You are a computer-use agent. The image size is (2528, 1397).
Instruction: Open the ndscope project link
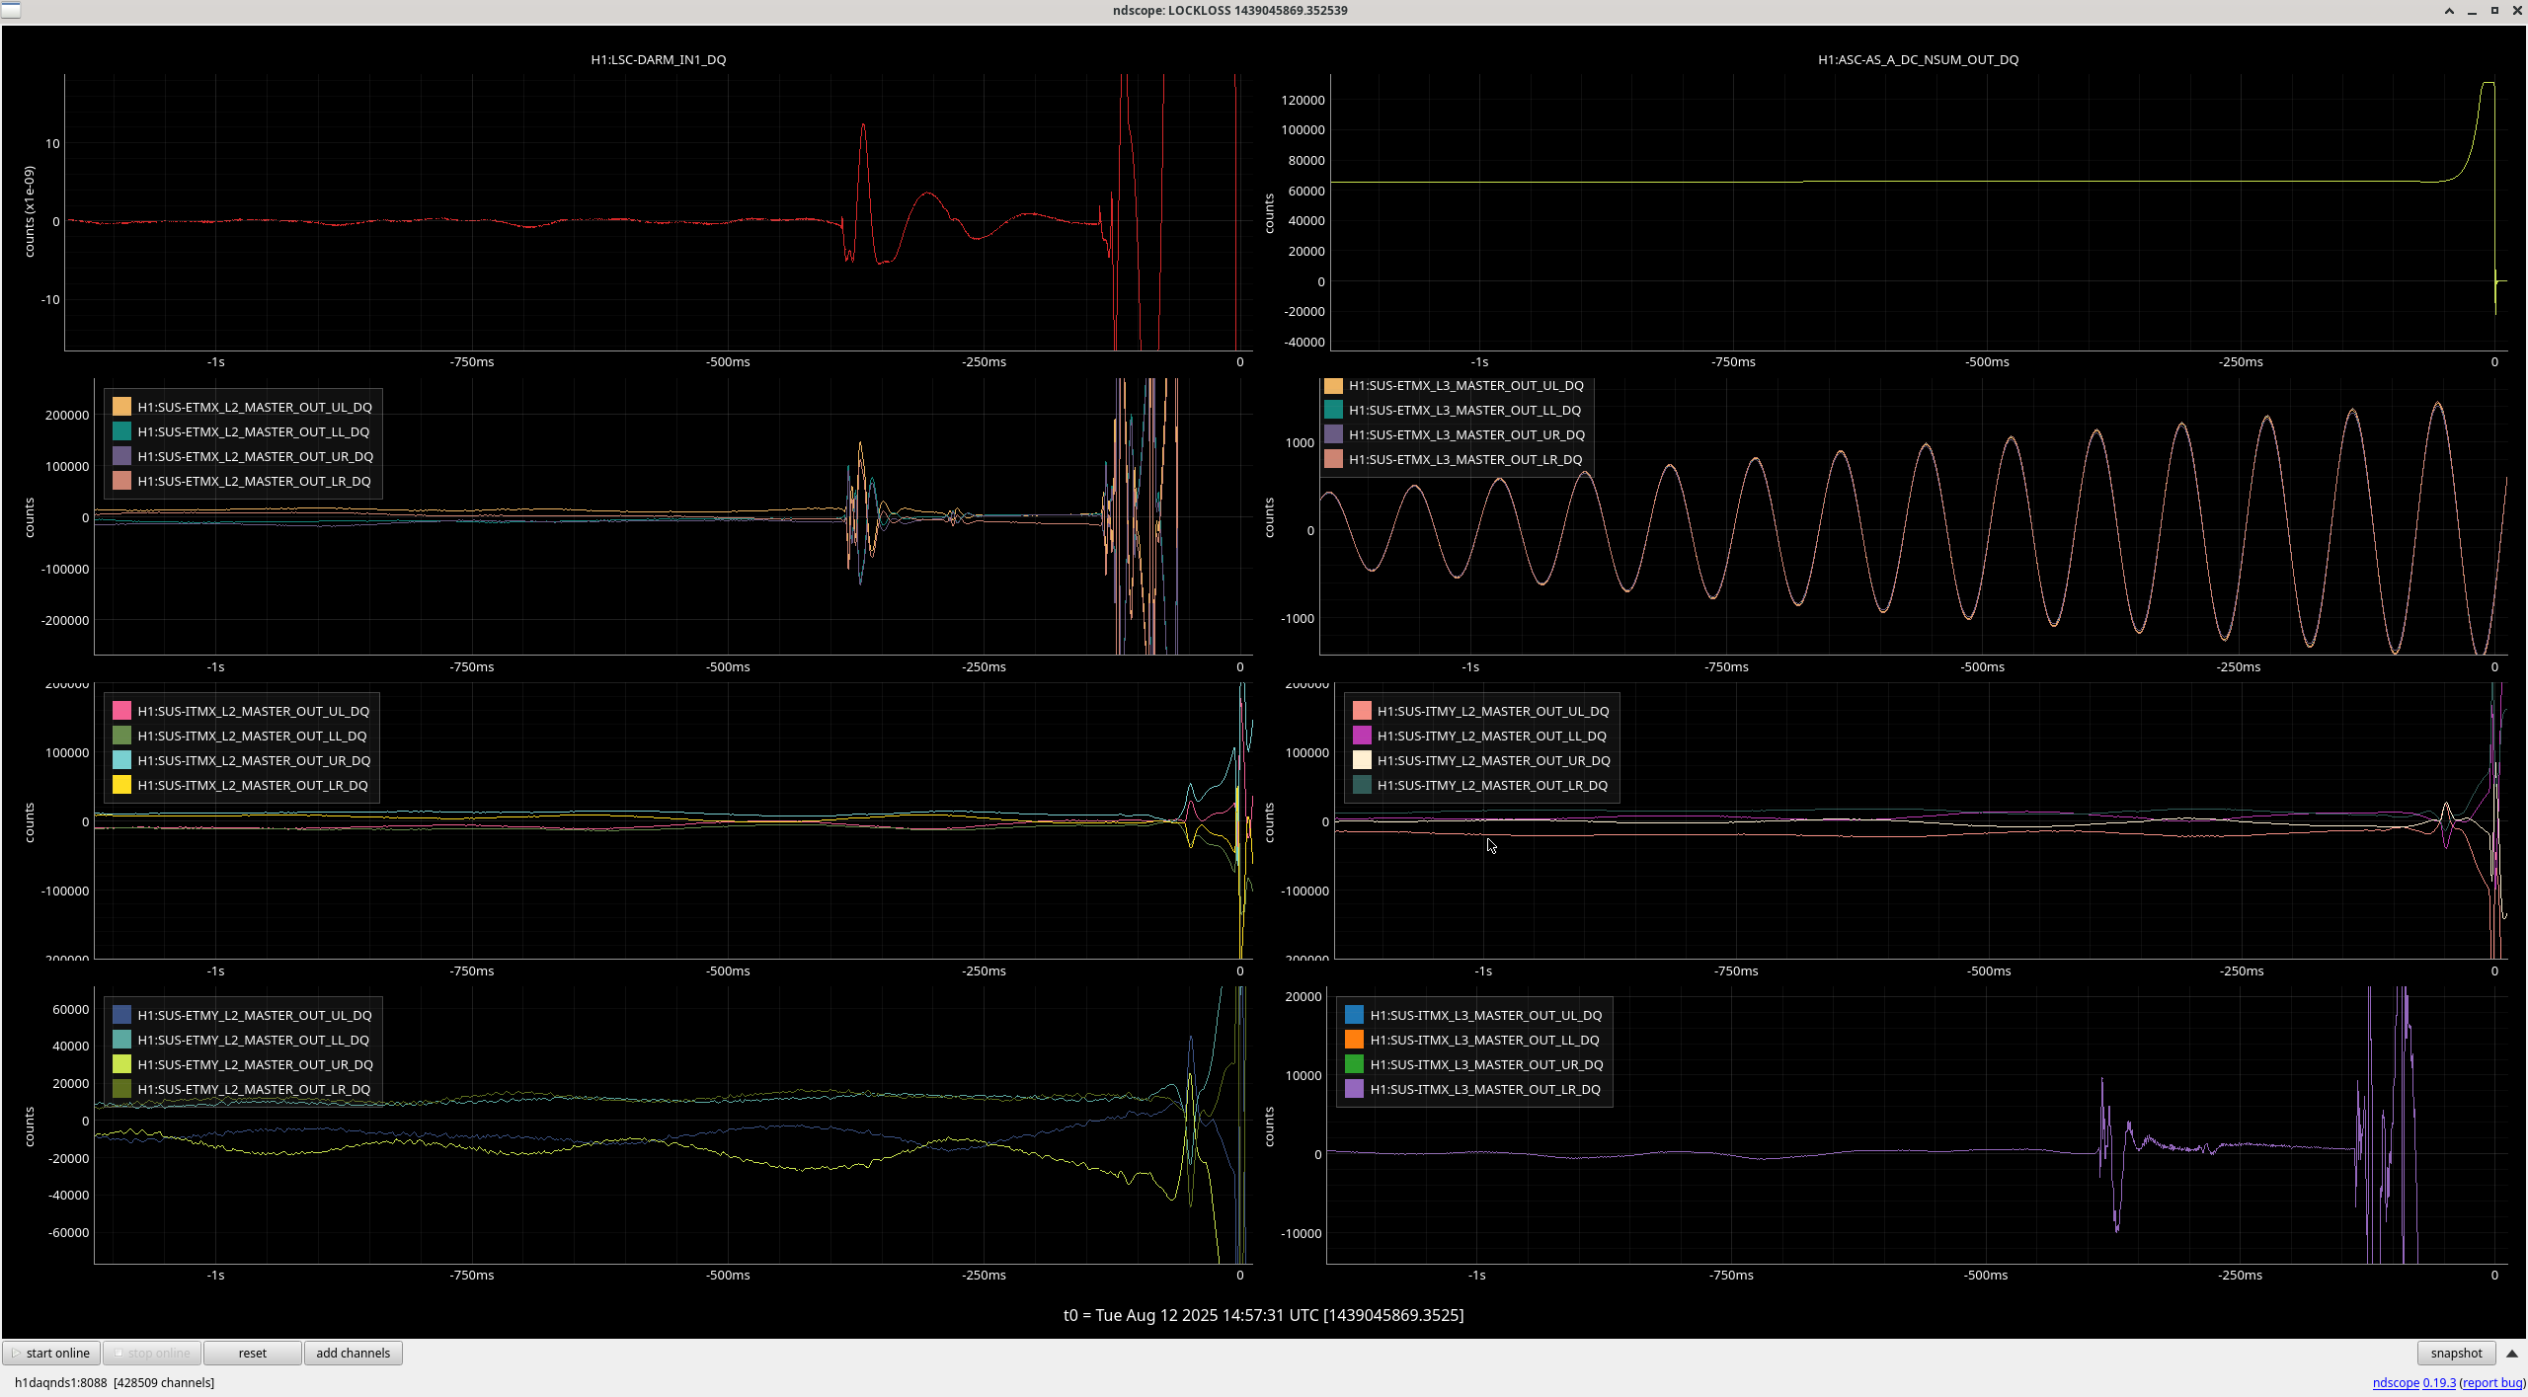(x=2396, y=1382)
